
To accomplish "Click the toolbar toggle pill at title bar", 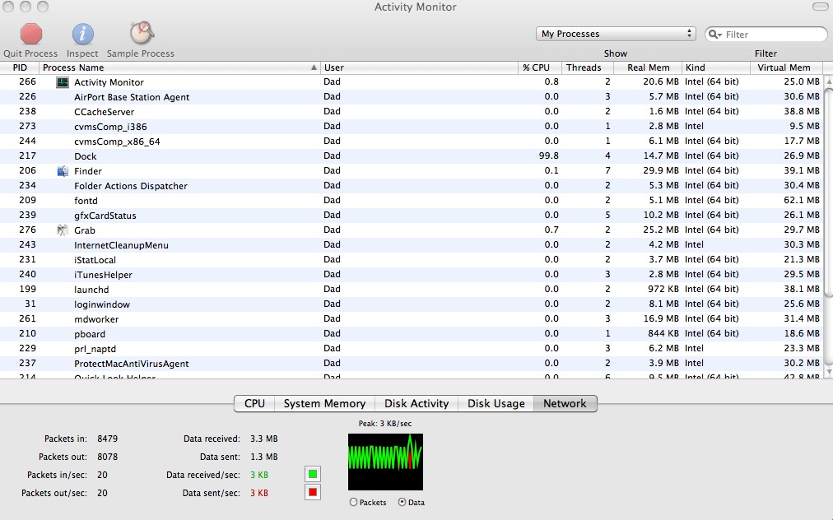I will (820, 7).
